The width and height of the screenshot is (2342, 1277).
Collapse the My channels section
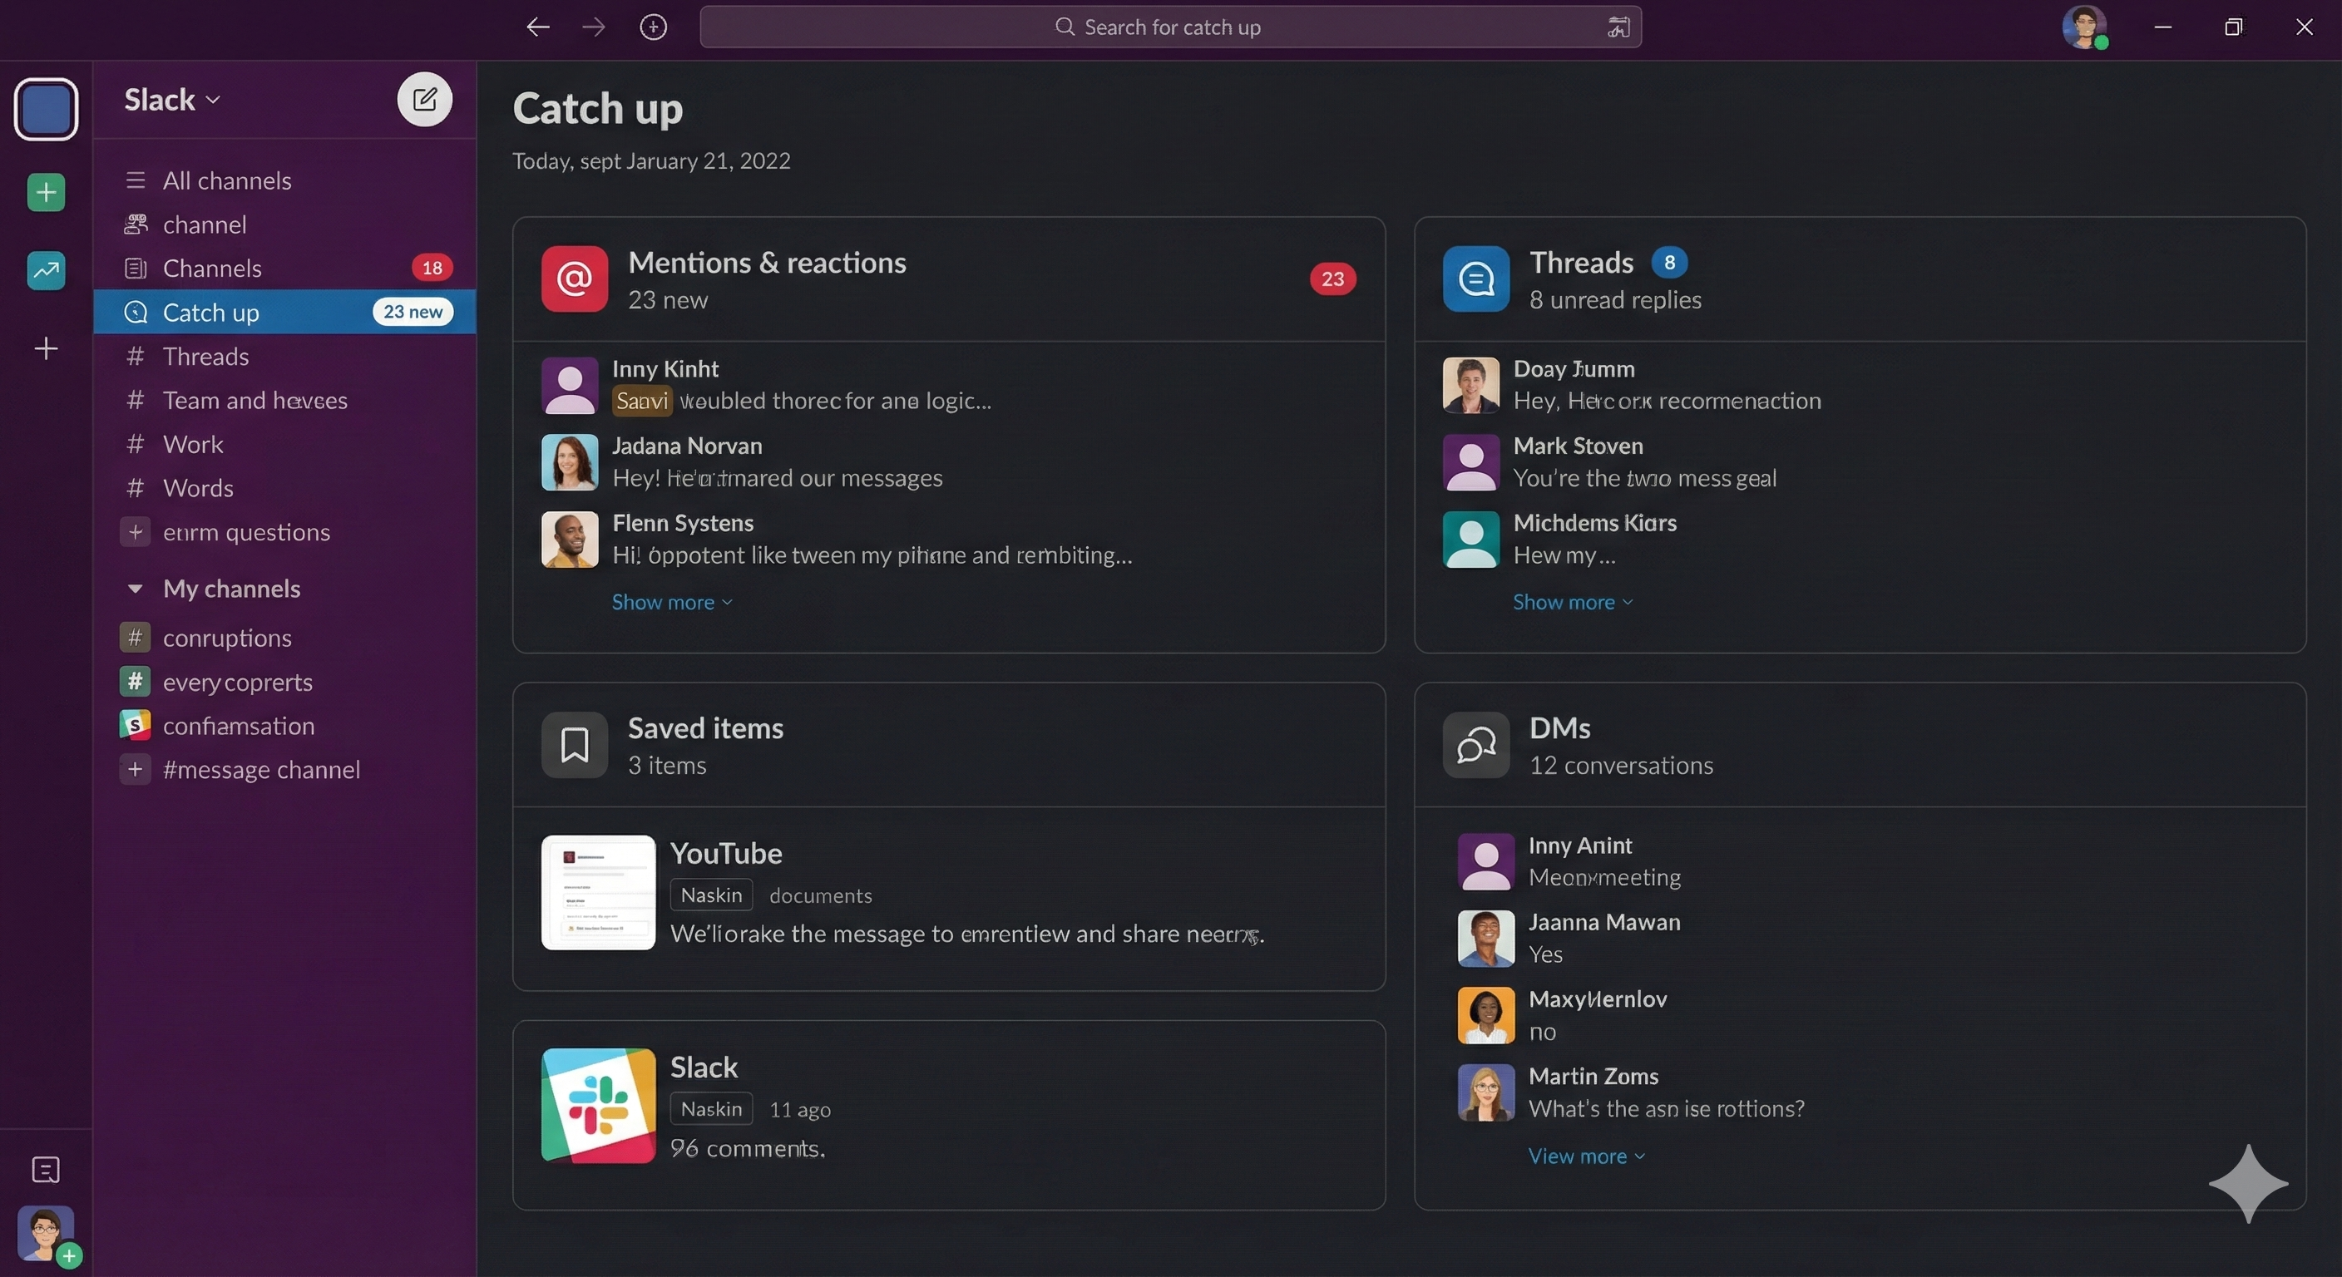pos(136,589)
